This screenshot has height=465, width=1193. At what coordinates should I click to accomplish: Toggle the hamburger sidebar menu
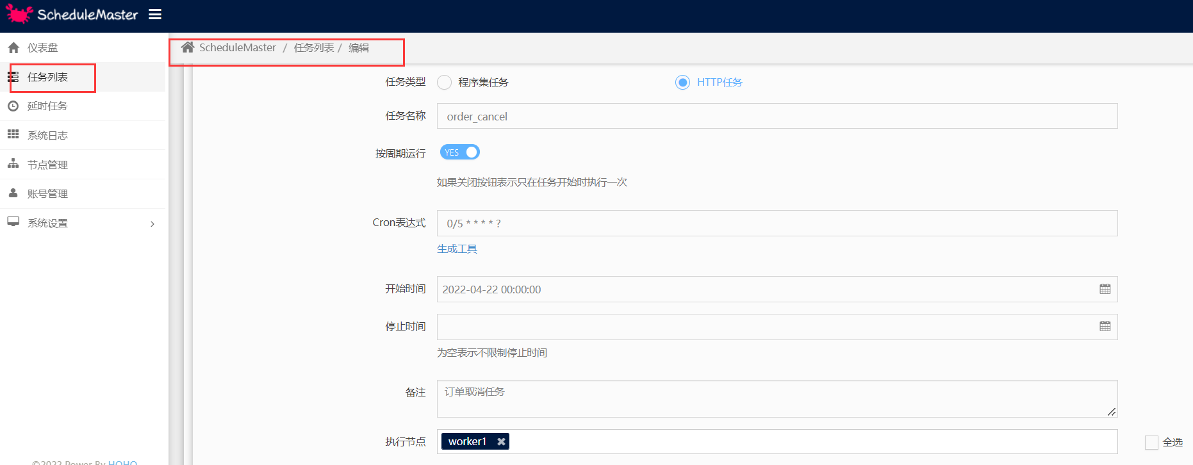click(x=155, y=14)
